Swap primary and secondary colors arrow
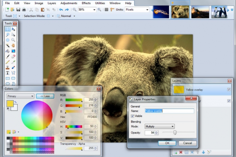This screenshot has height=157, width=236. coord(15,102)
